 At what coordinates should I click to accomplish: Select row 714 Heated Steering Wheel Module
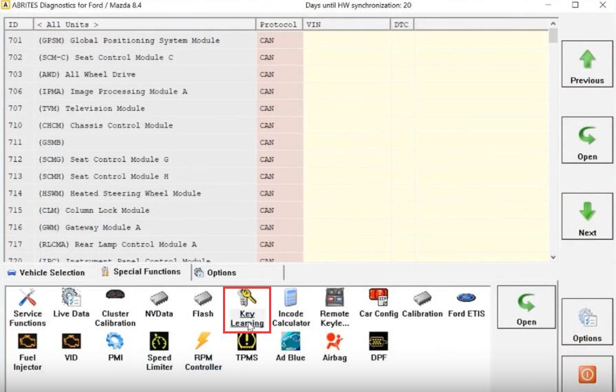277,193
